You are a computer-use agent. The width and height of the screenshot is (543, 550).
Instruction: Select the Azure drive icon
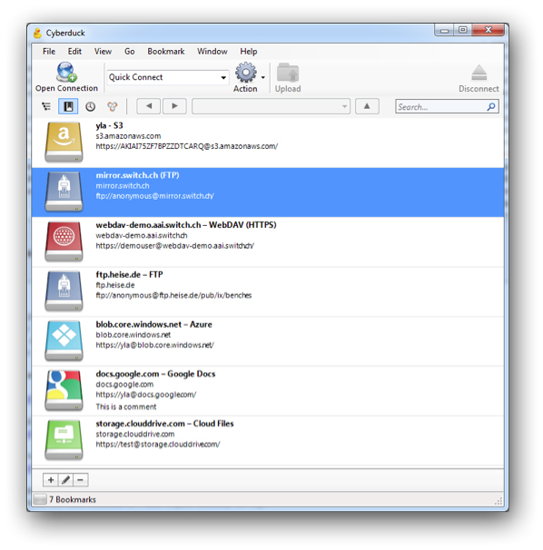click(x=64, y=340)
